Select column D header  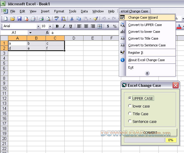[x=74, y=38]
